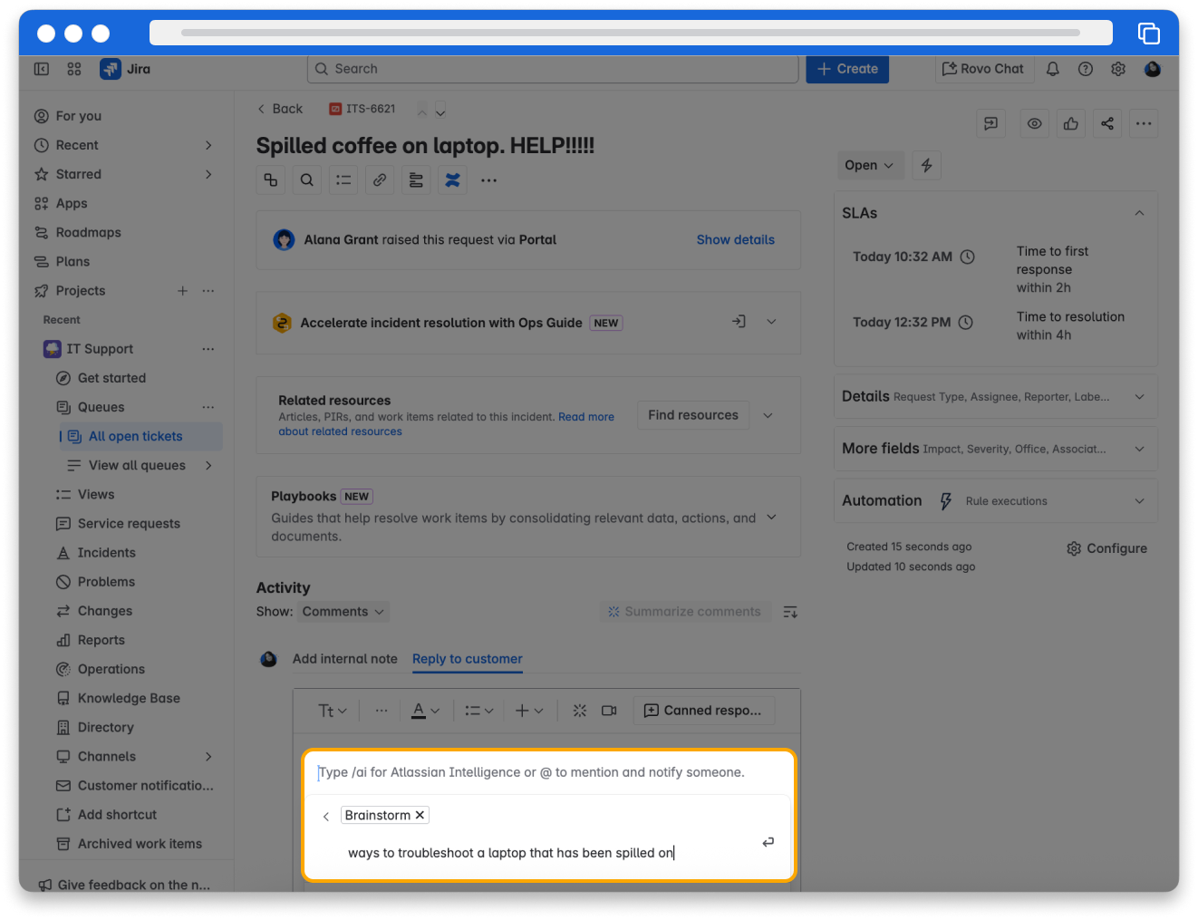Click the feedback icon above the status
The width and height of the screenshot is (1198, 920).
991,123
